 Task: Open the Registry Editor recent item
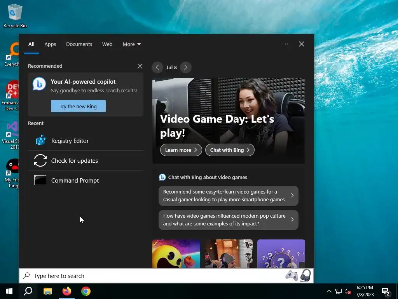pos(86,141)
